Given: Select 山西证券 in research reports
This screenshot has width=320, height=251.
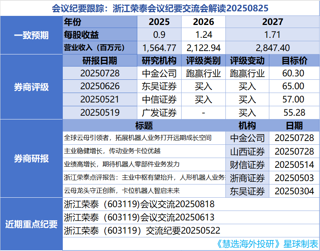Looking at the screenshot, I should coord(247,152).
